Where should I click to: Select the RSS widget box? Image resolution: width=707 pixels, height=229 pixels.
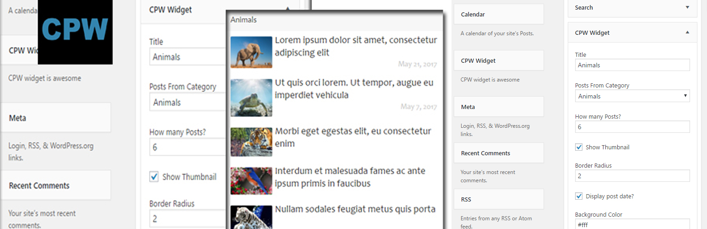click(x=499, y=199)
